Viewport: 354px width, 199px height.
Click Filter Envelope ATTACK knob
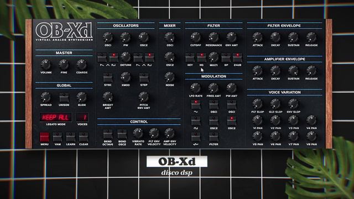click(258, 37)
